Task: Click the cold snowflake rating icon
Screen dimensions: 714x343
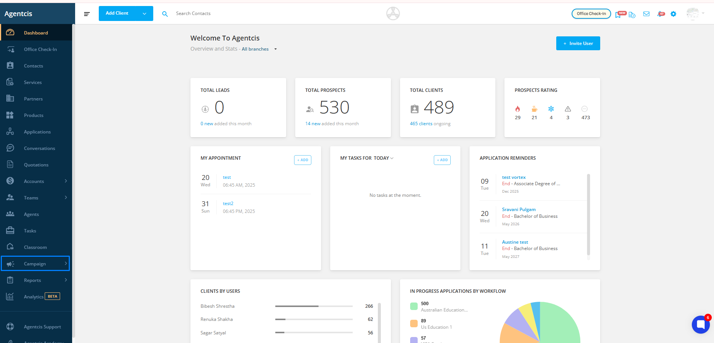Action: (551, 109)
